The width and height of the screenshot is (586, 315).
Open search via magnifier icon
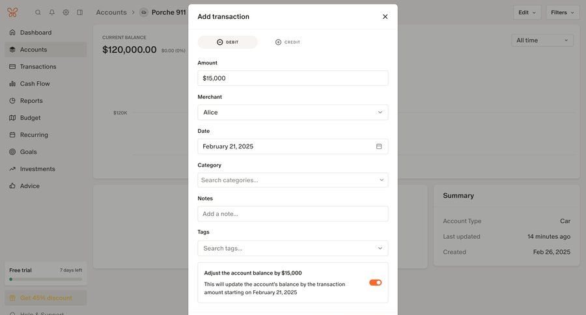click(x=38, y=12)
